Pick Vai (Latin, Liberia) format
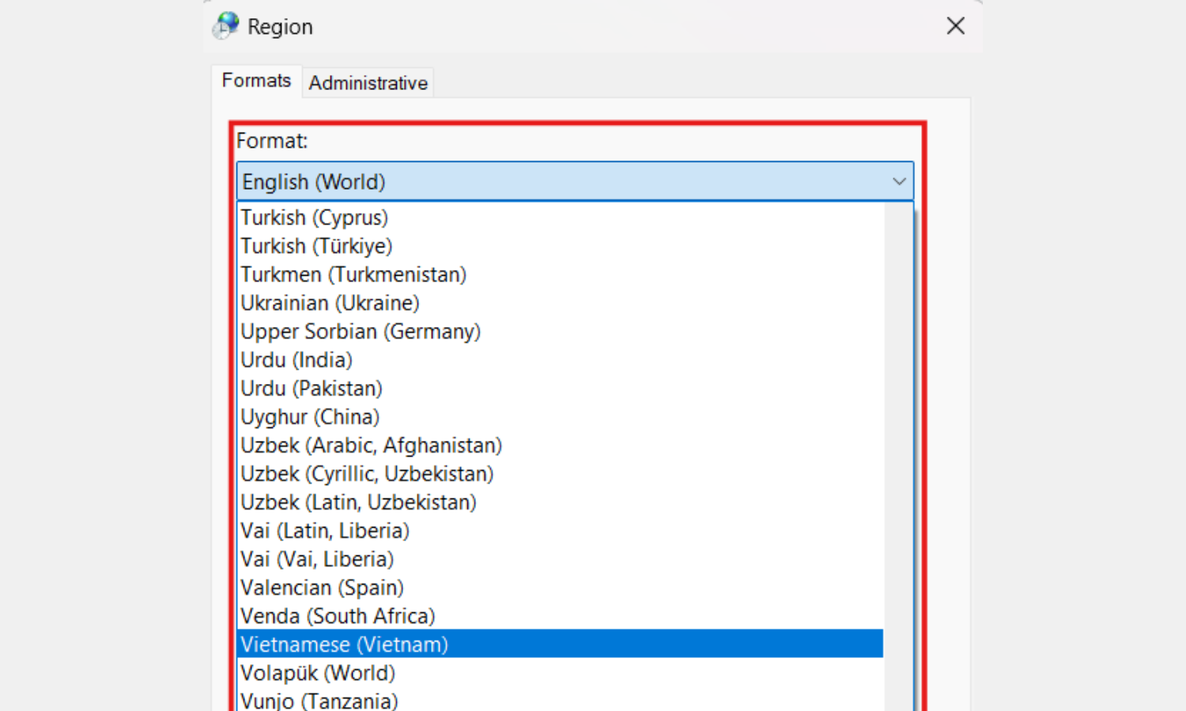The width and height of the screenshot is (1186, 711). pos(325,531)
